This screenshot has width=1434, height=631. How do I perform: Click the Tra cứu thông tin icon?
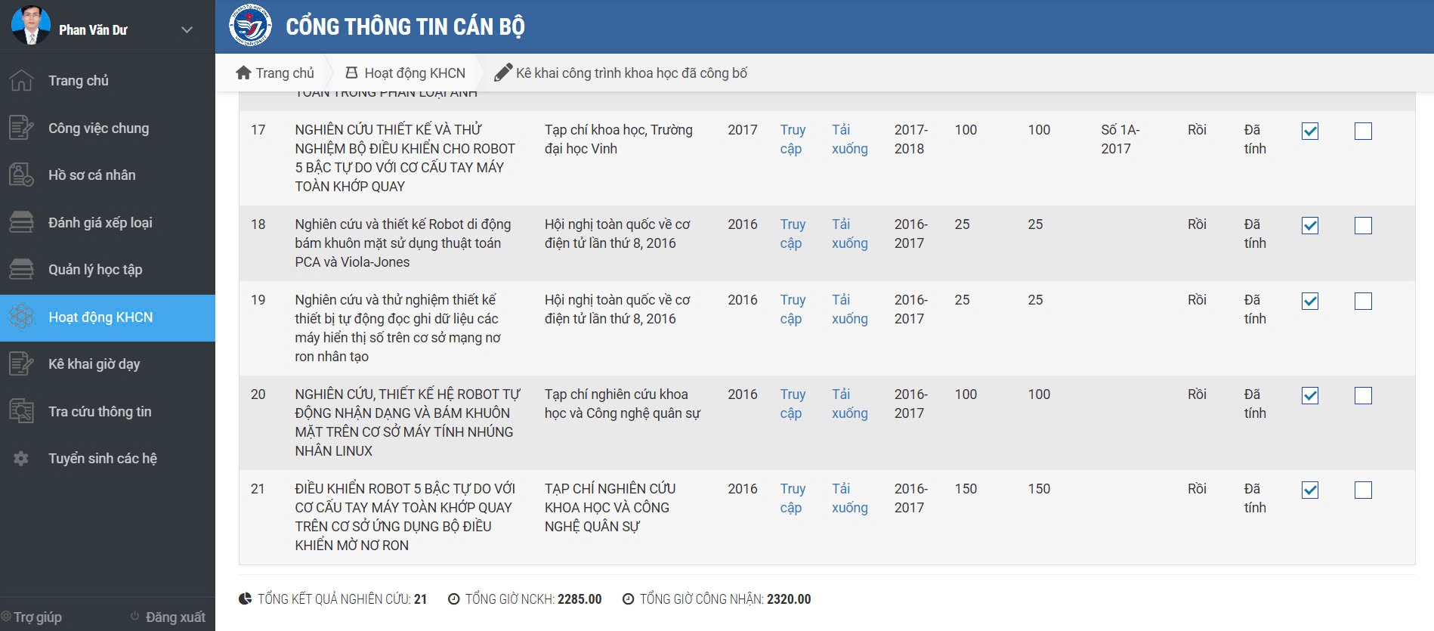(21, 411)
